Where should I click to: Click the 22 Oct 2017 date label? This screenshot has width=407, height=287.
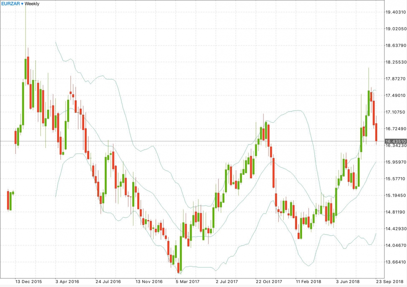pos(269,282)
